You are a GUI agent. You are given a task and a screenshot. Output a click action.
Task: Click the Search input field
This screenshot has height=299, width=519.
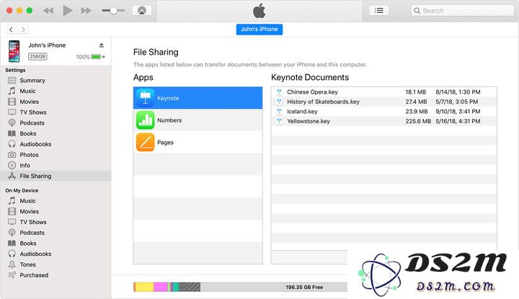coord(462,11)
